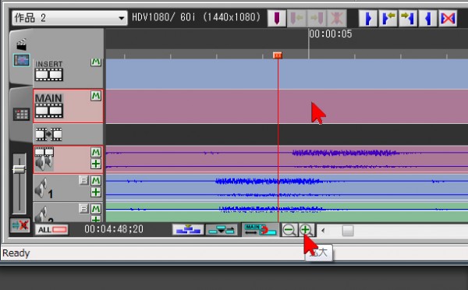Switch to the storyboard grid view icon
Image resolution: width=468 pixels, height=290 pixels.
pos(22,115)
